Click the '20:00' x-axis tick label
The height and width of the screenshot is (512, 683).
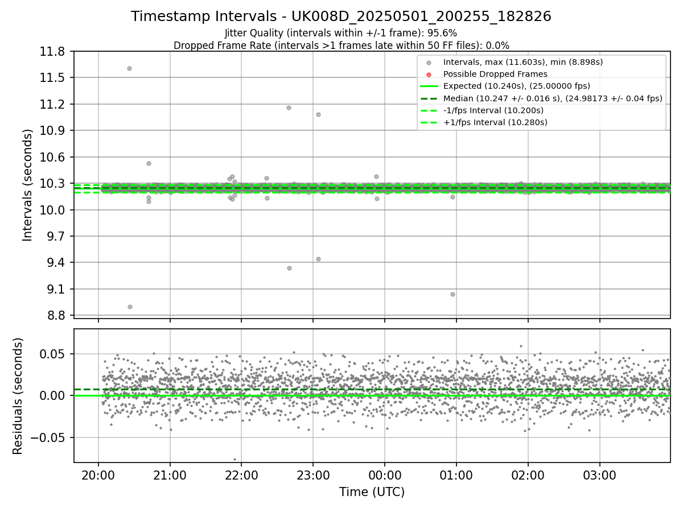point(98,475)
